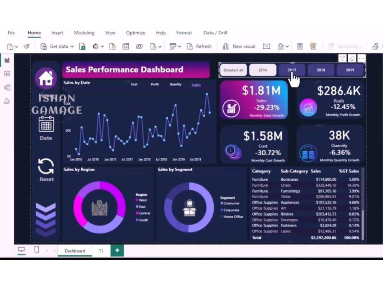This screenshot has height=287, width=383.
Task: Click the Excel workbook source icon
Action: click(82, 46)
